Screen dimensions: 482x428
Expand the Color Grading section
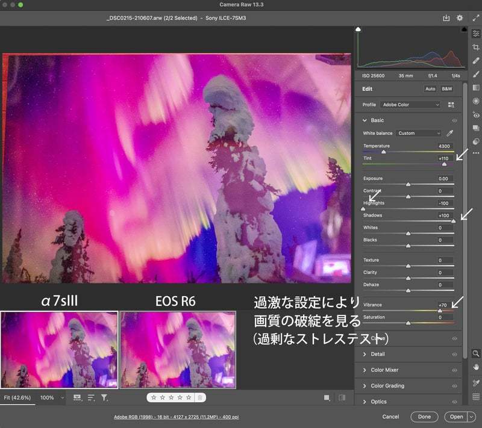click(387, 386)
